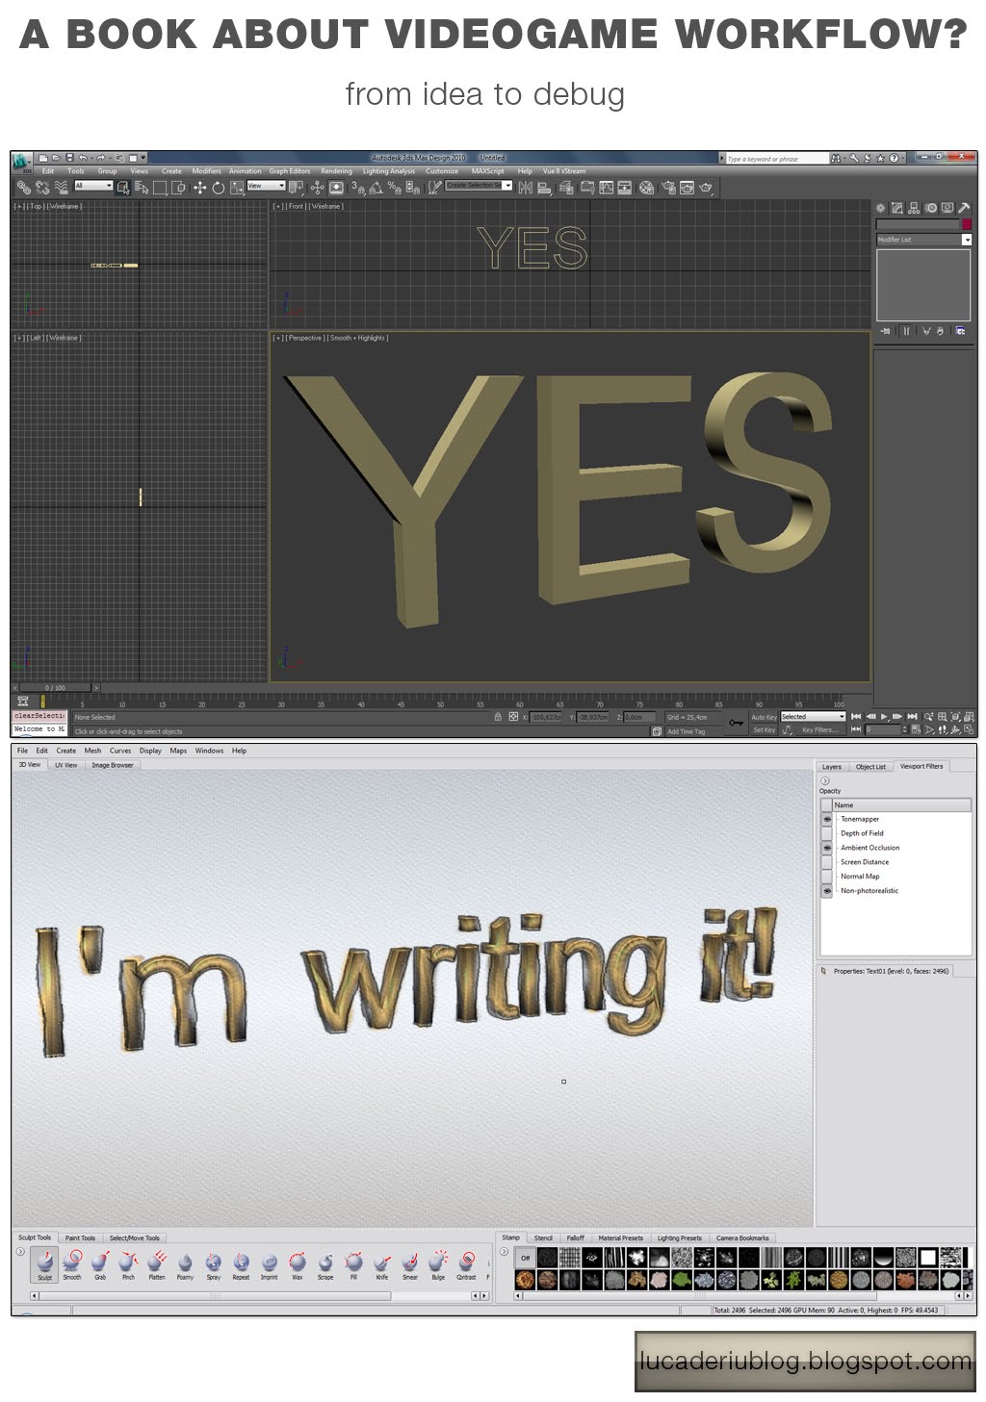Click the Mirror tool in 3ds Max toolbar
Screen dimensions: 986x1402
pyautogui.click(x=525, y=188)
